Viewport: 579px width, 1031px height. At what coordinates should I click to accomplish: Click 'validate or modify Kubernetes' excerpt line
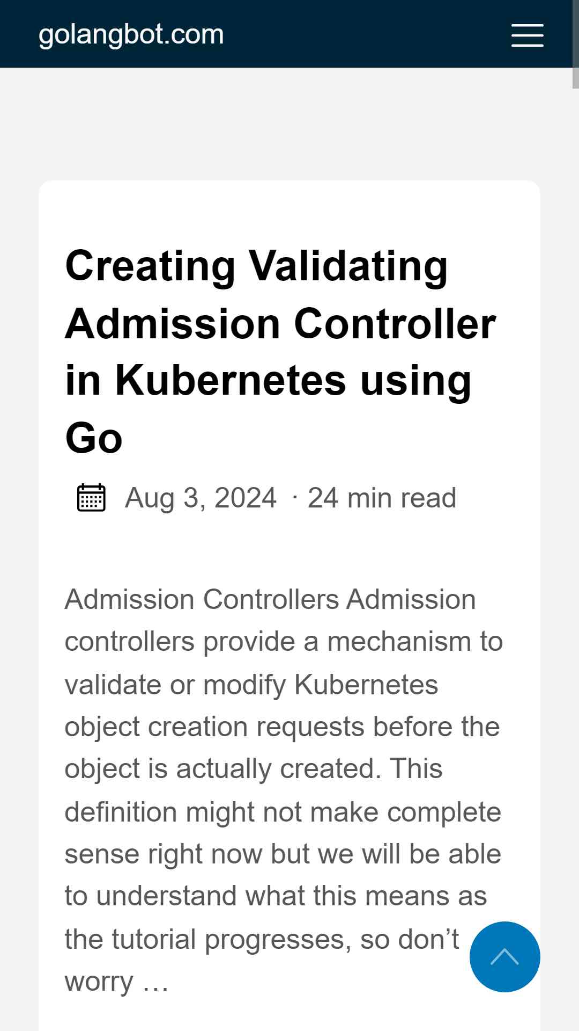251,685
